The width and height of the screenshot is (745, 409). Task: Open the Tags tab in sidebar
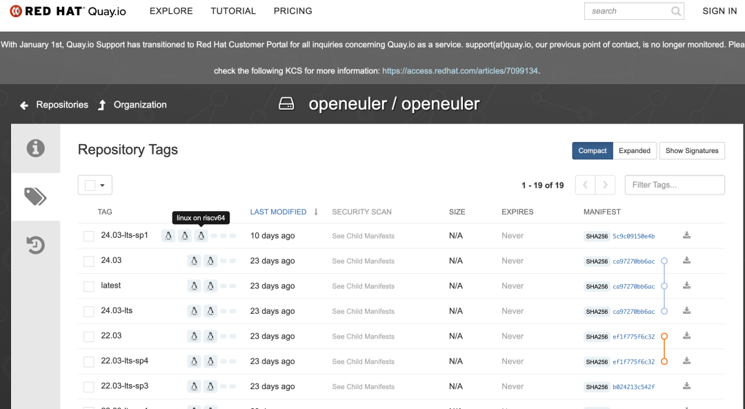tap(36, 196)
